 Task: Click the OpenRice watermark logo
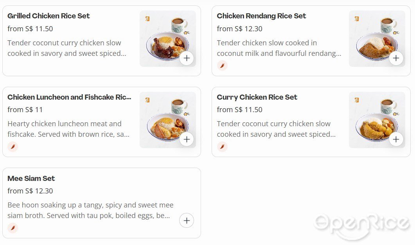361,224
